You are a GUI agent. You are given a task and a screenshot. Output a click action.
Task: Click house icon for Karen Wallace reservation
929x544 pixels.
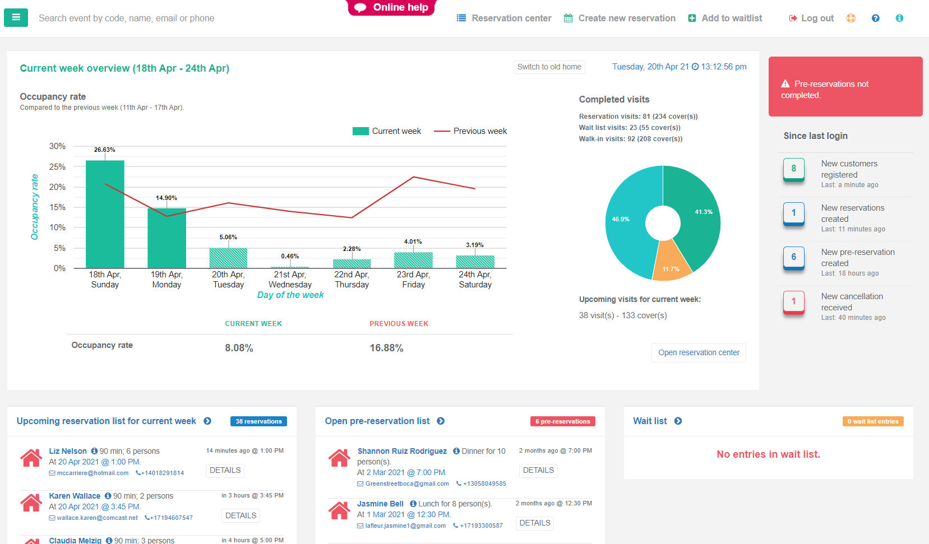pos(31,503)
